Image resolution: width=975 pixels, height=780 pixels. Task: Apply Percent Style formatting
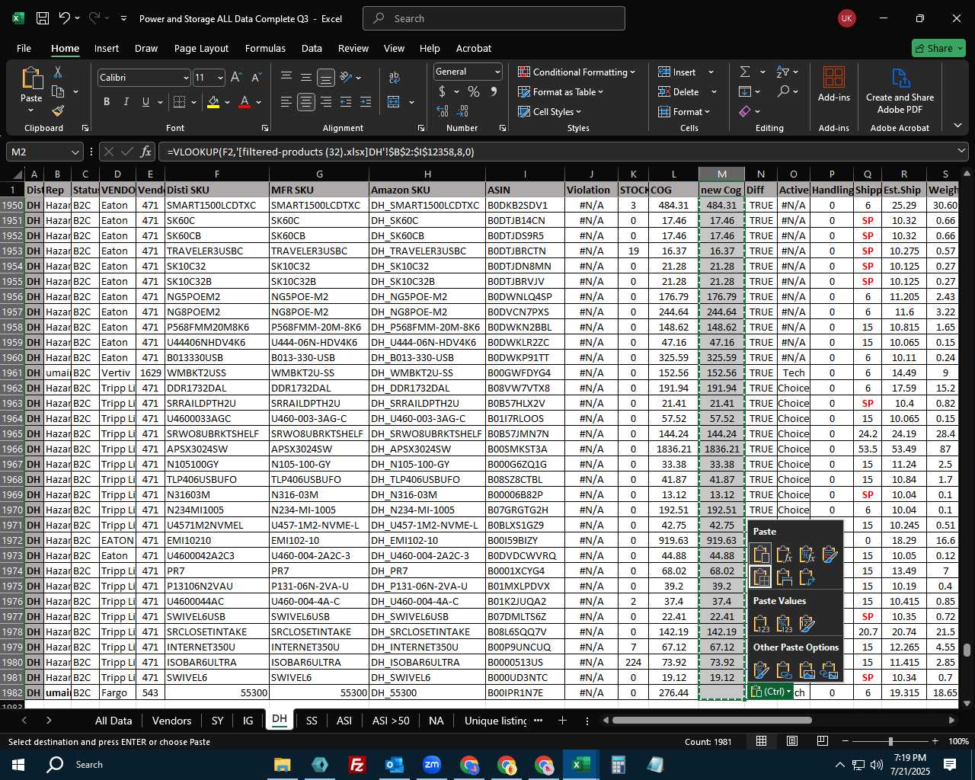click(474, 91)
